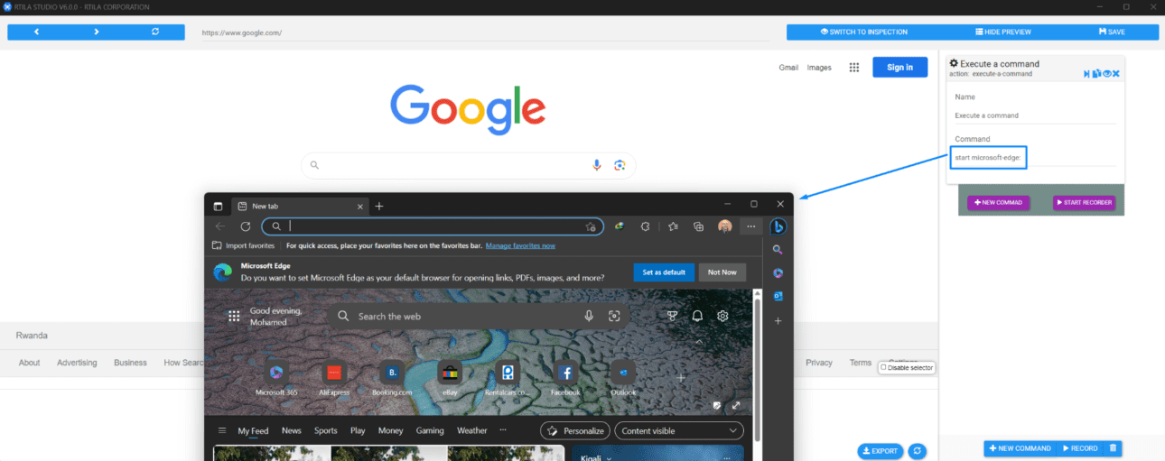Screen dimensions: 1165x461
Task: Open notifications bell on the Edge new tab page
Action: point(697,316)
